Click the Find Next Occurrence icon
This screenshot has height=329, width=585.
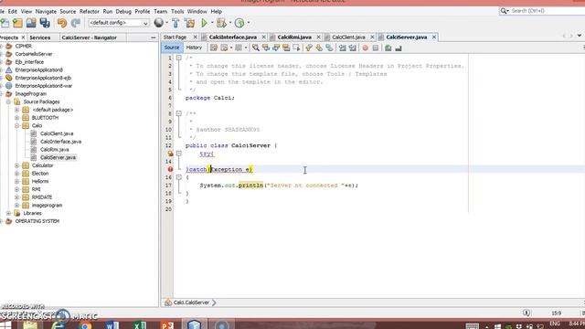point(276,48)
